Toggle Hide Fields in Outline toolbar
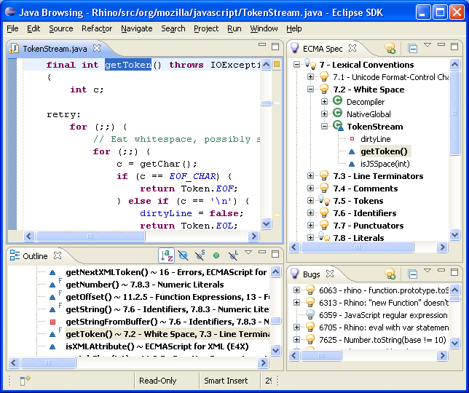Screen dimensions: 469x393 [x=183, y=256]
